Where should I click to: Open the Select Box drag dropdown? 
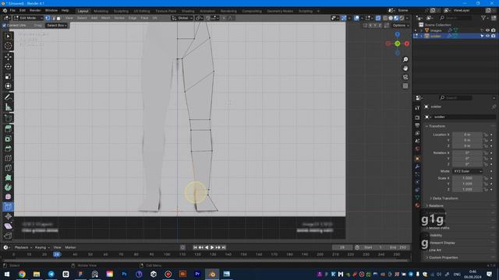click(x=57, y=26)
